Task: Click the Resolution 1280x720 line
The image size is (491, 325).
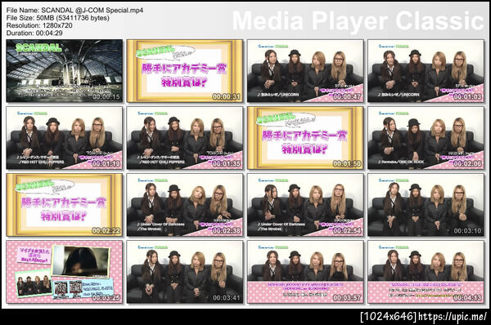Action: click(x=39, y=25)
